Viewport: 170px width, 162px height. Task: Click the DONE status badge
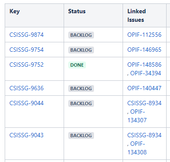pyautogui.click(x=77, y=65)
